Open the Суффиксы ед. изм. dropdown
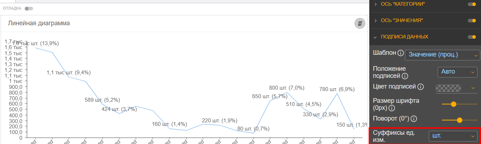481x144 pixels. [x=453, y=136]
